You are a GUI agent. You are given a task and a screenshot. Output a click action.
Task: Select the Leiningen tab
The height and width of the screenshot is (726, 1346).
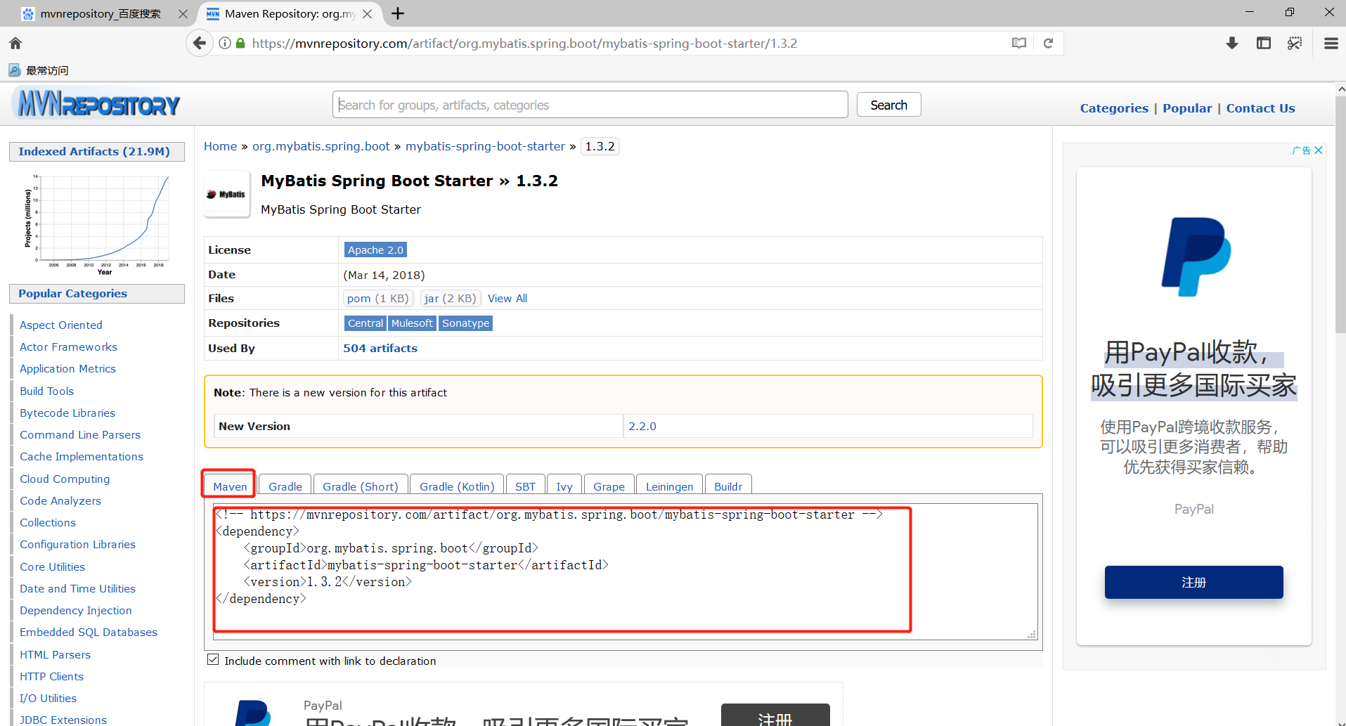[669, 486]
